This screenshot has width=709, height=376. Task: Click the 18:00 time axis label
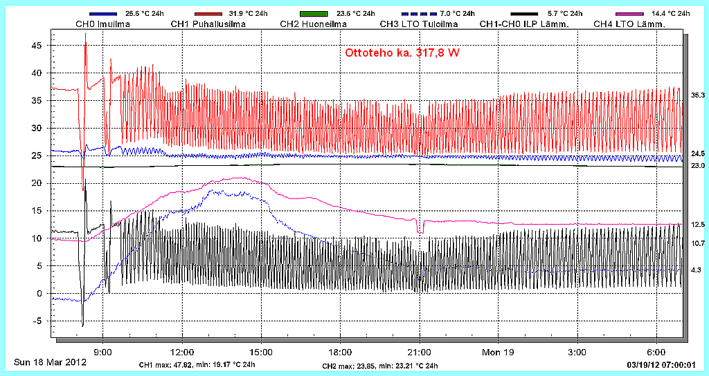pyautogui.click(x=341, y=352)
